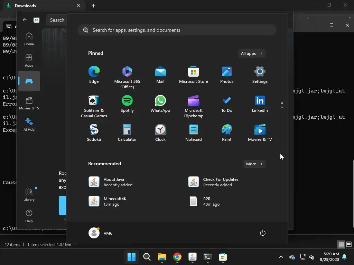Switch File Explorer to details view
354x265 pixels.
click(341, 244)
